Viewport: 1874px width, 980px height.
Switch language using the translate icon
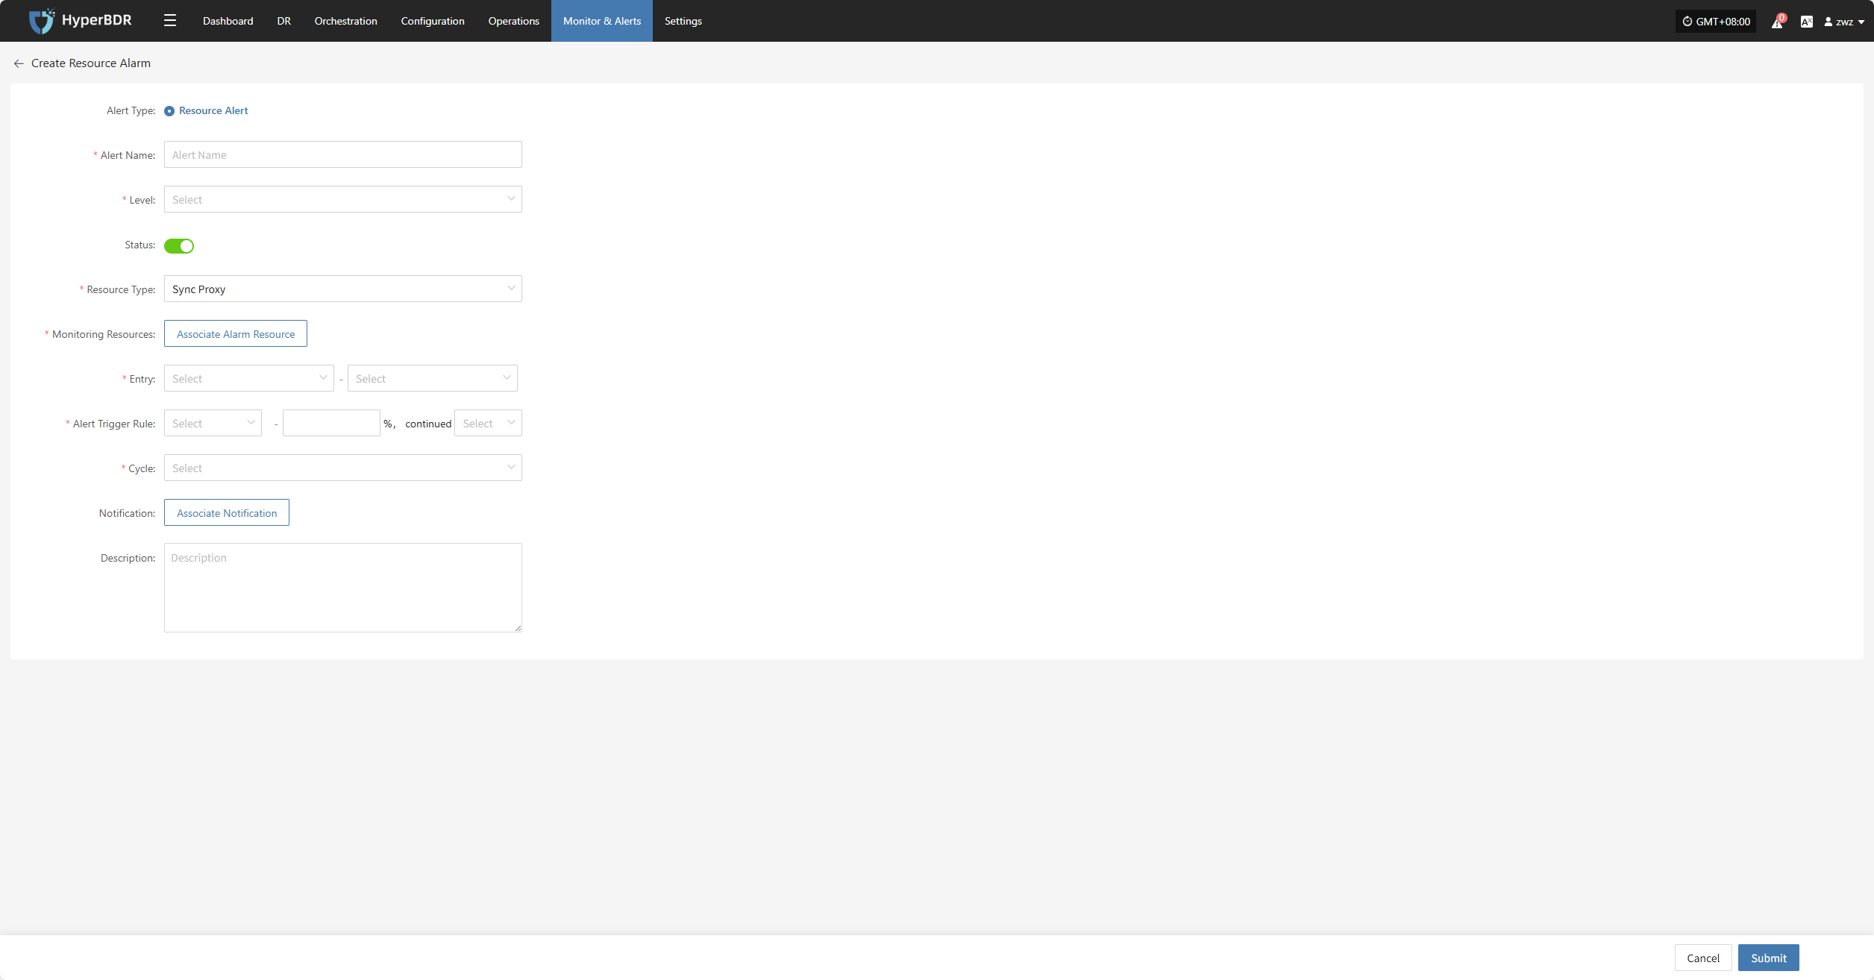coord(1806,22)
